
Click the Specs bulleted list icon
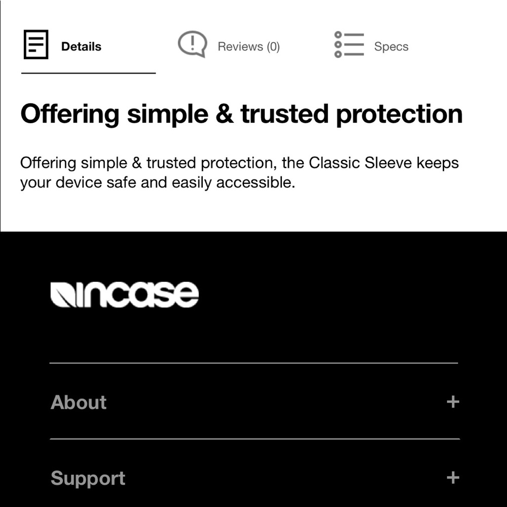click(349, 45)
